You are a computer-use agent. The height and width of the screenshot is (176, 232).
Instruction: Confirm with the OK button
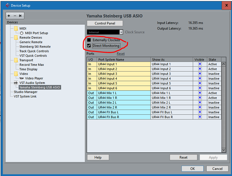coord(193,168)
